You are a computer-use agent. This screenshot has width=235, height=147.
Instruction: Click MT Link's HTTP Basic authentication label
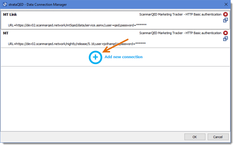point(180,14)
